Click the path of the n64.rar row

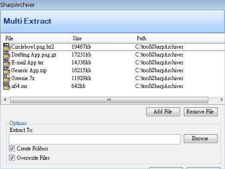click(x=159, y=86)
